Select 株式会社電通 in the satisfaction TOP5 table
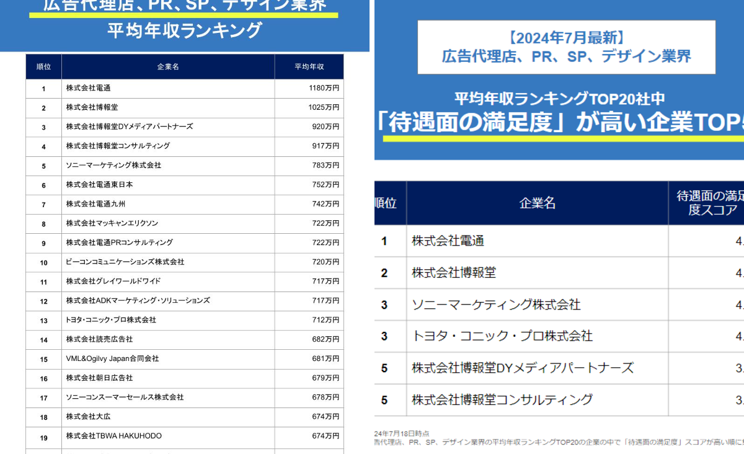744x454 pixels. click(x=448, y=241)
